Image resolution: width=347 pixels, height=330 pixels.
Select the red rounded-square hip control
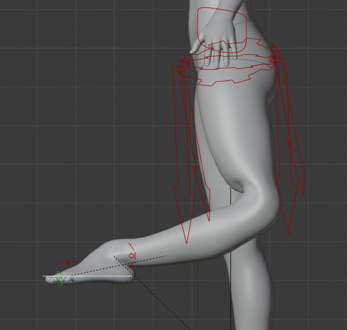[x=222, y=30]
